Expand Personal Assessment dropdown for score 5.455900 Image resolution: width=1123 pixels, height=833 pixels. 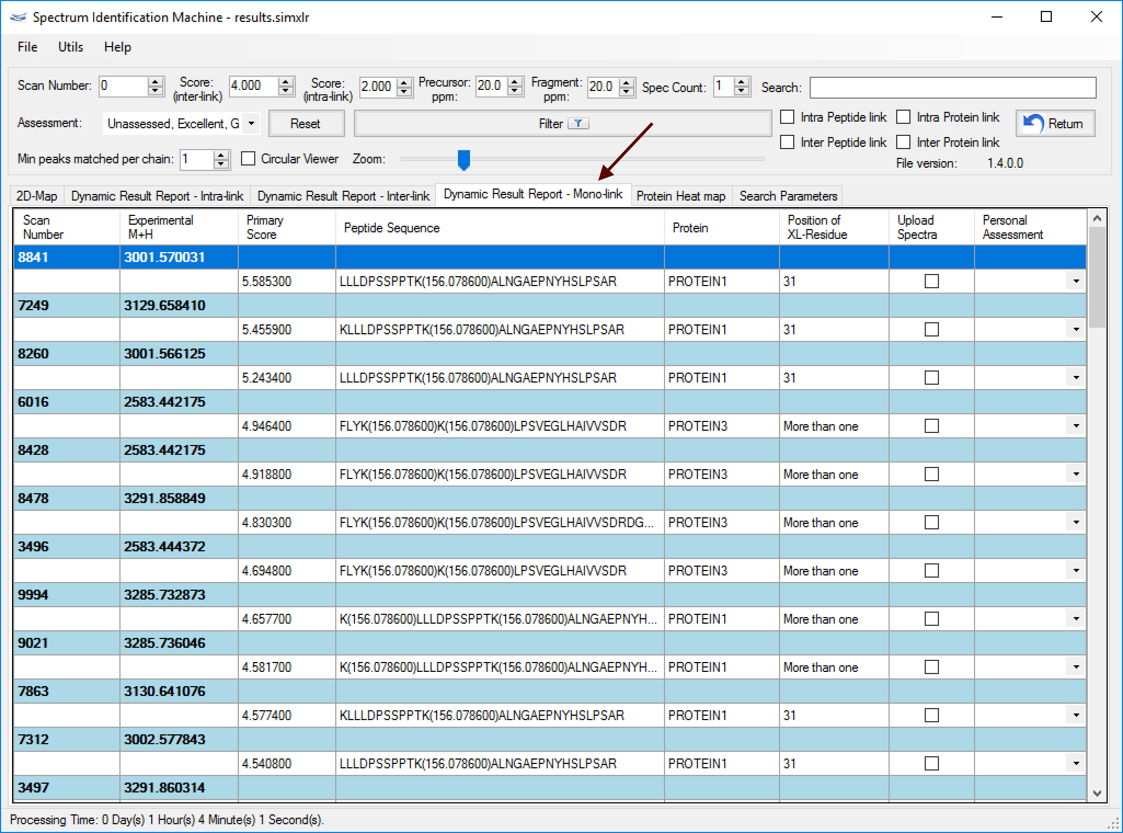1076,329
